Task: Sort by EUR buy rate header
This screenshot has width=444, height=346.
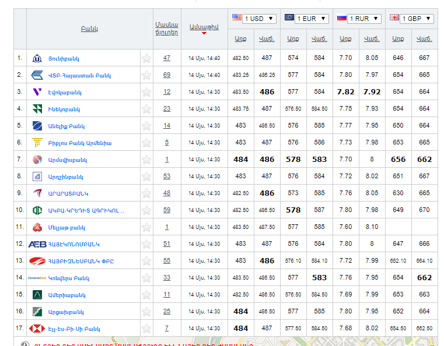Action: pos(293,38)
